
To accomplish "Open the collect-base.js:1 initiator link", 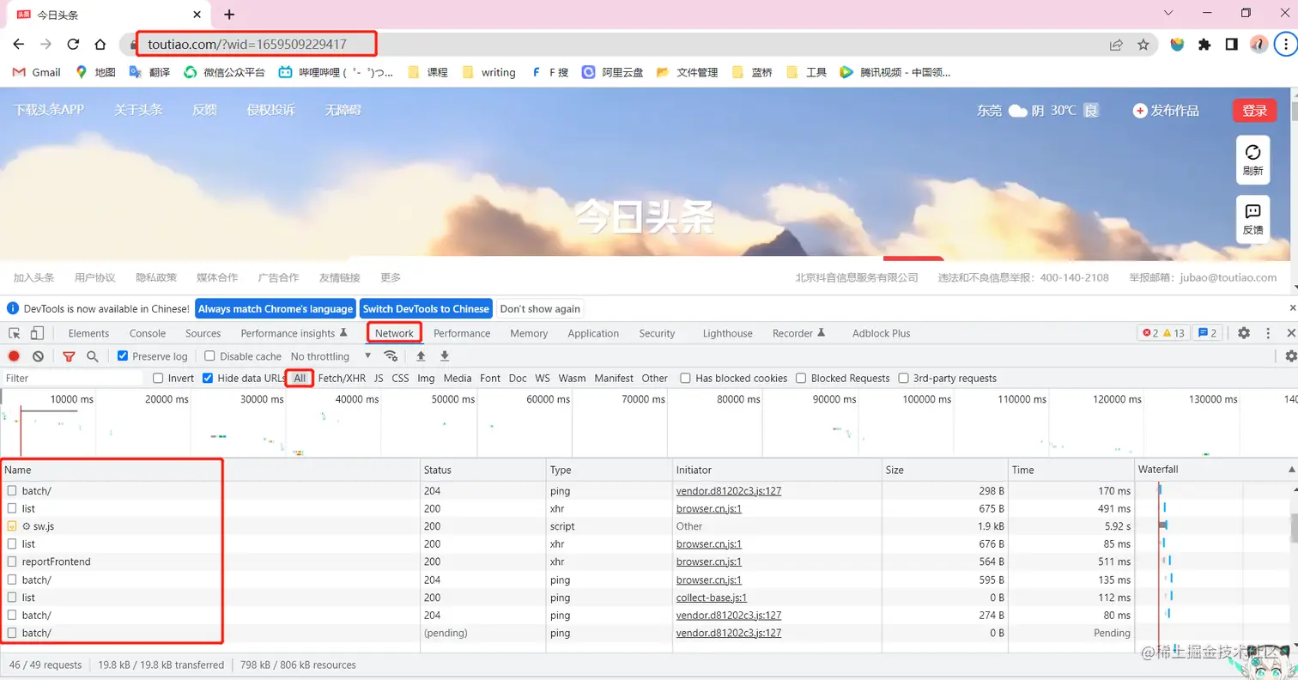I will point(712,598).
